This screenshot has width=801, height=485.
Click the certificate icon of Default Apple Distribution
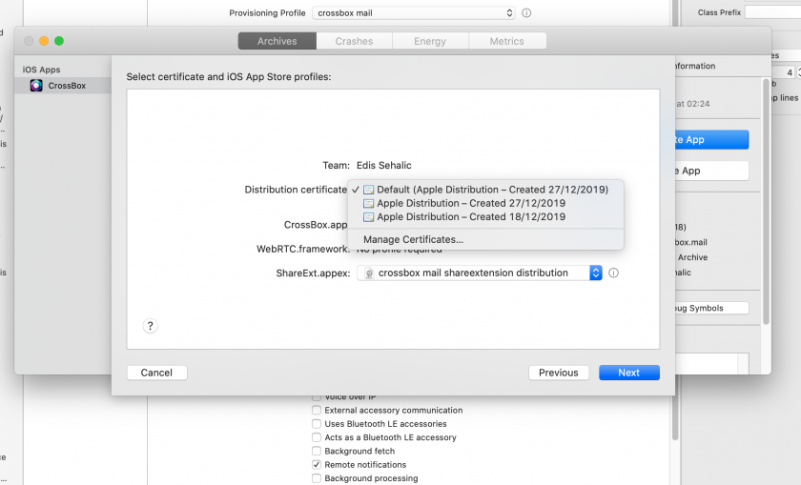coord(368,190)
